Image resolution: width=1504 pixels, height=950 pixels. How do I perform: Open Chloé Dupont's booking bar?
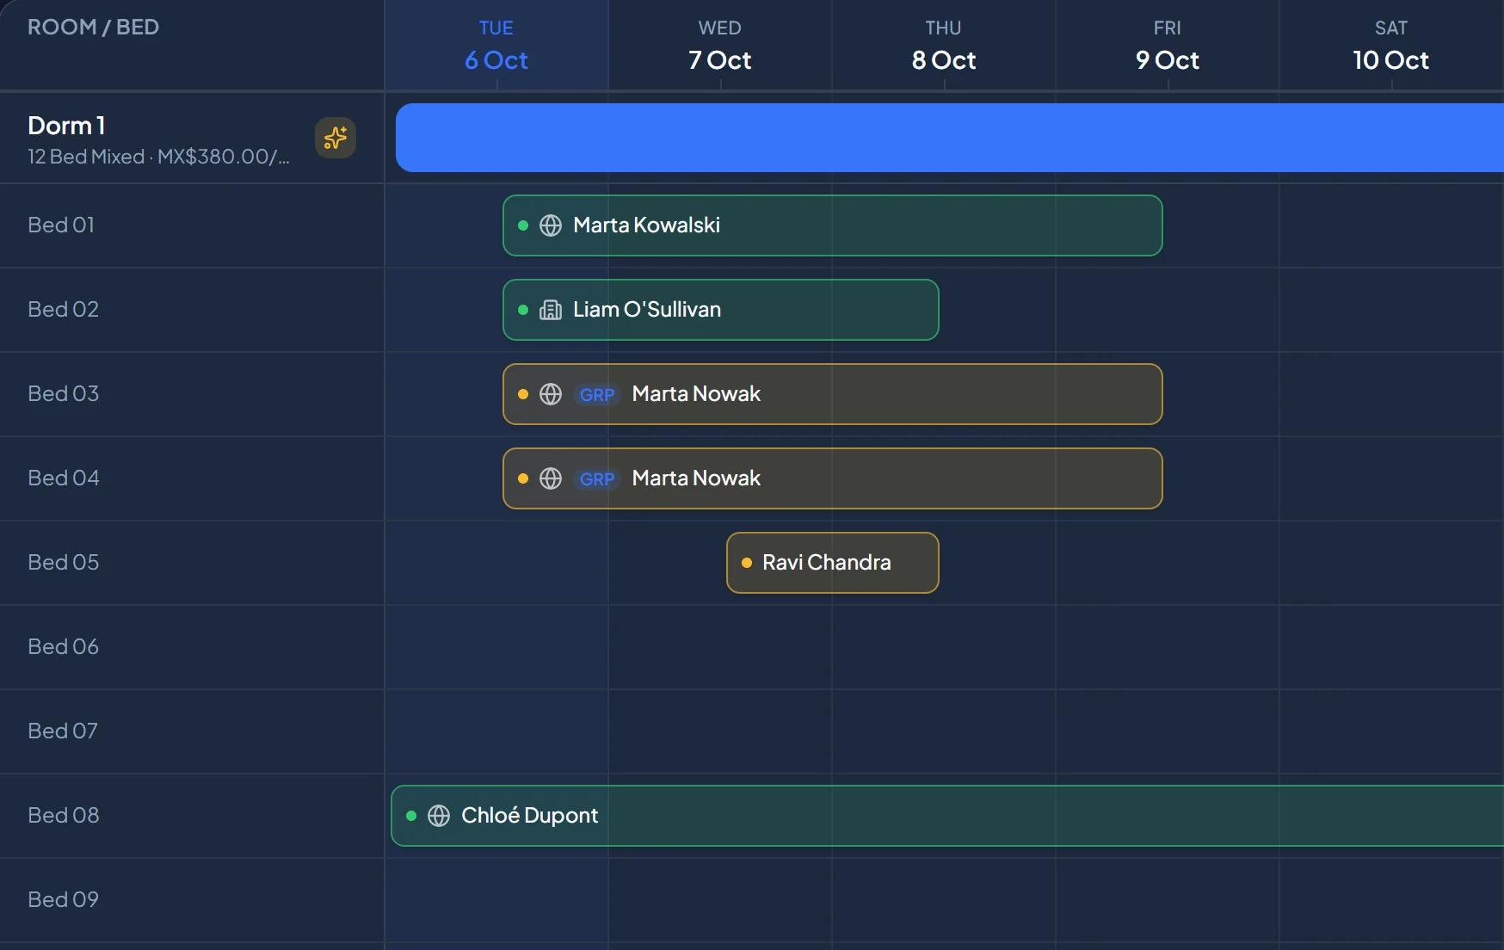point(947,816)
